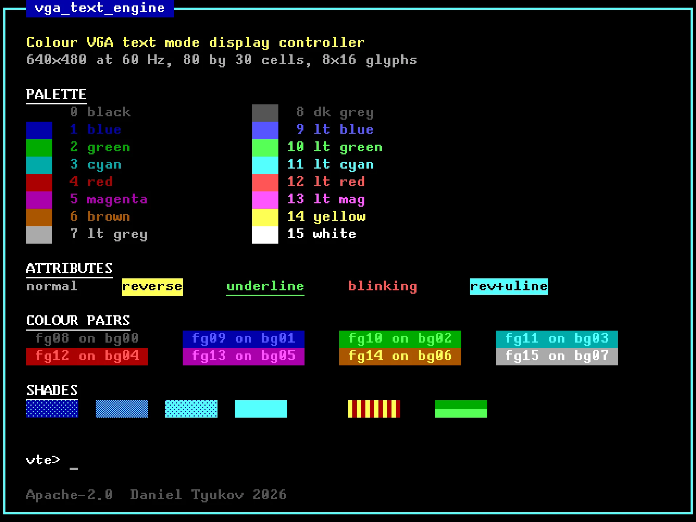Select the cyan palette swatch
This screenshot has height=522, width=696.
(39, 165)
